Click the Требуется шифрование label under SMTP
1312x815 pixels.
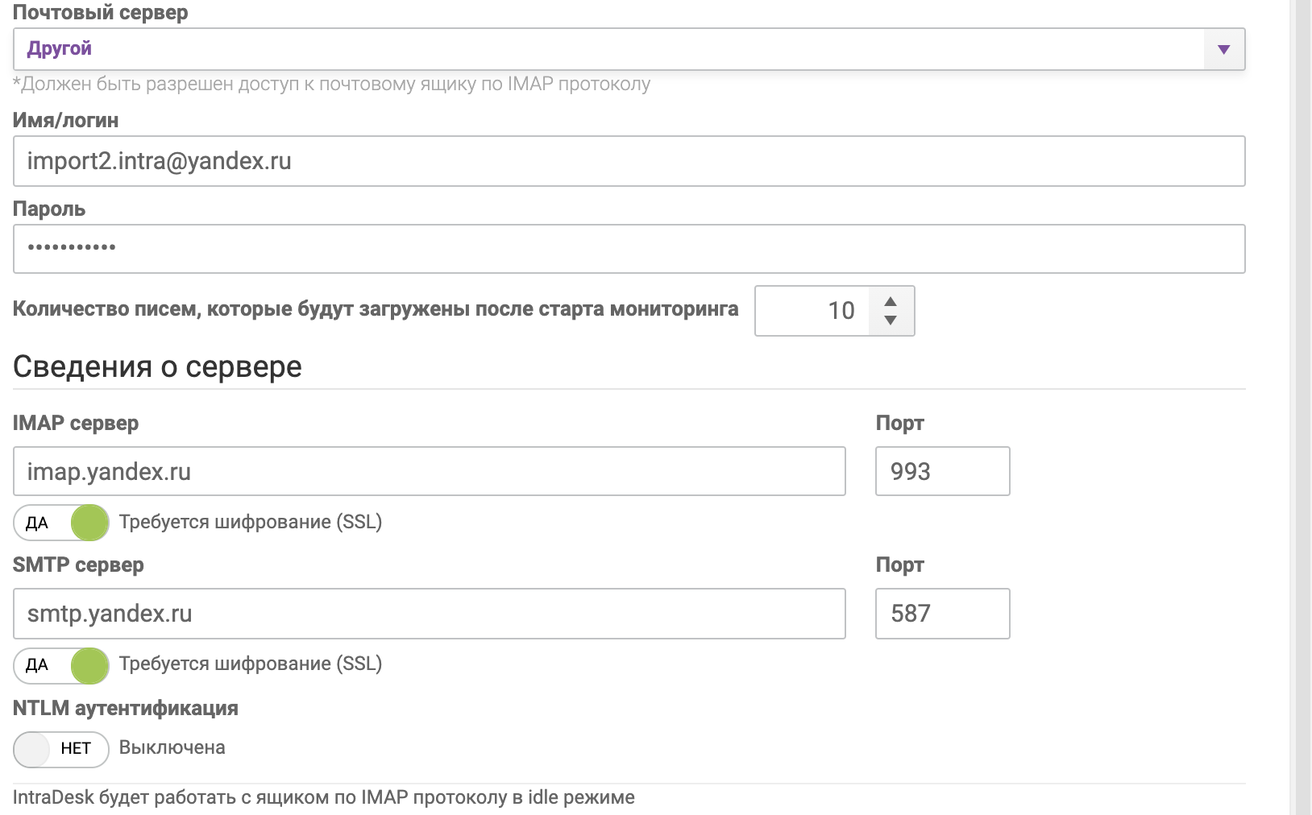point(251,664)
